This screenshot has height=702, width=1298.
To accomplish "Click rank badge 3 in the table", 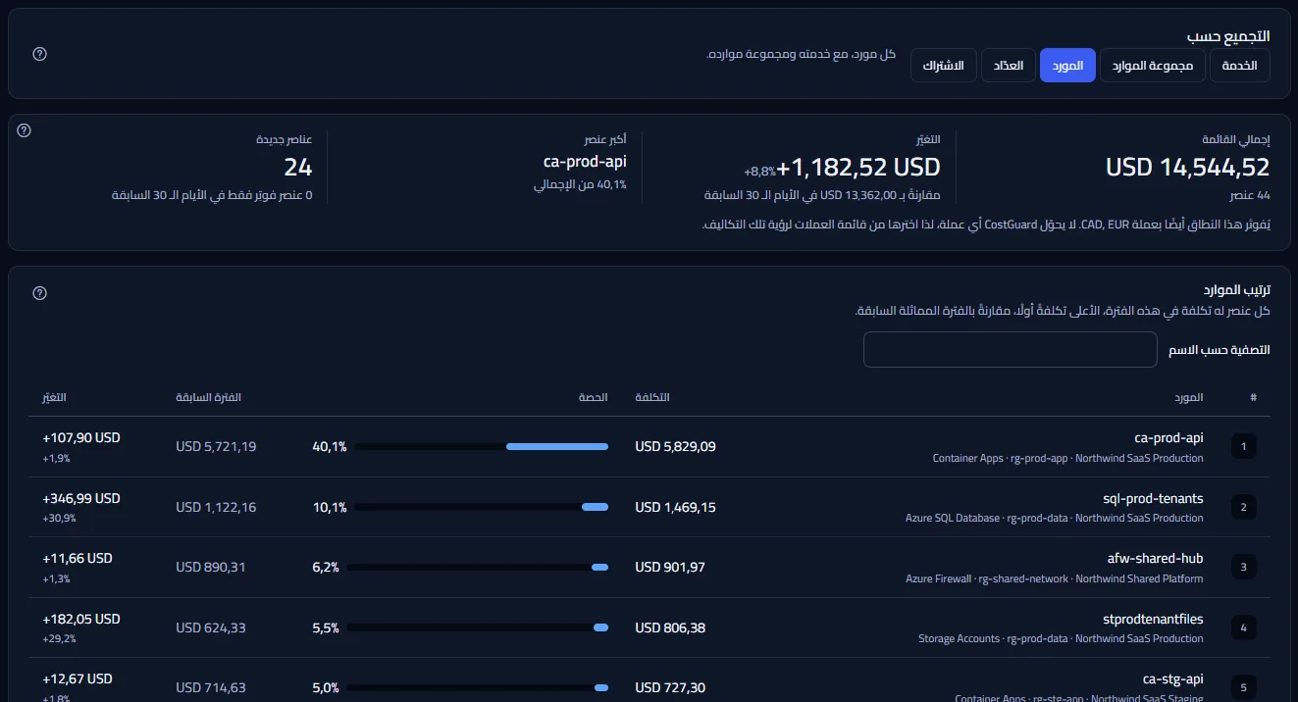I will pos(1243,567).
